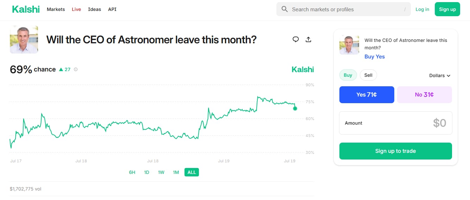470x200 pixels.
Task: Click the CEO photo beside market title
Action: coord(24,39)
